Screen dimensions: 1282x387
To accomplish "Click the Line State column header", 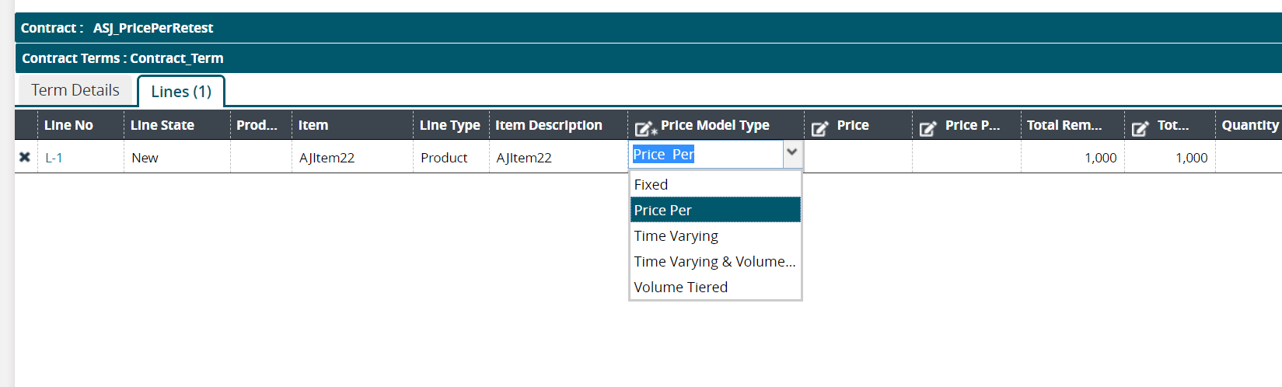I will click(x=162, y=125).
